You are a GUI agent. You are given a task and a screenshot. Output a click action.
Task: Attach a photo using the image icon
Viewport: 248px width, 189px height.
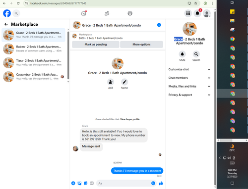79,183
